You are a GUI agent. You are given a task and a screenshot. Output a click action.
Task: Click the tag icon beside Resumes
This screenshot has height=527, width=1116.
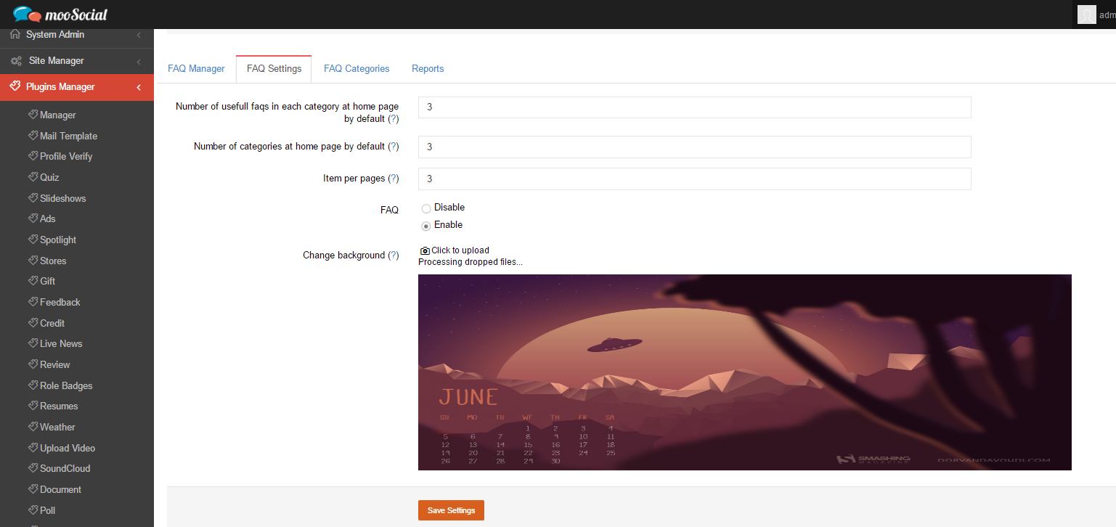click(33, 406)
